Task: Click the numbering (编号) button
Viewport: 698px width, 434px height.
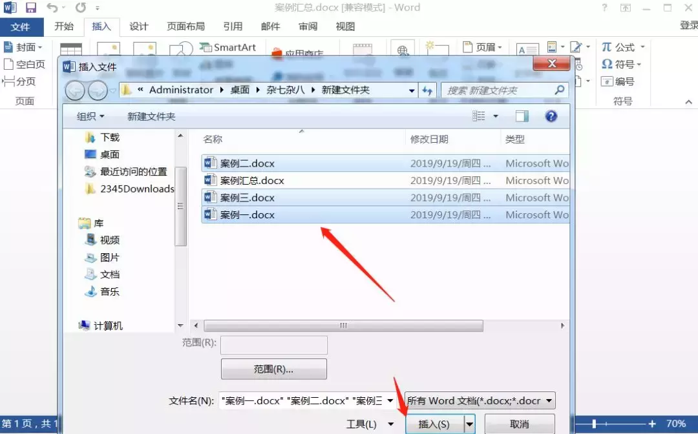Action: pyautogui.click(x=618, y=81)
